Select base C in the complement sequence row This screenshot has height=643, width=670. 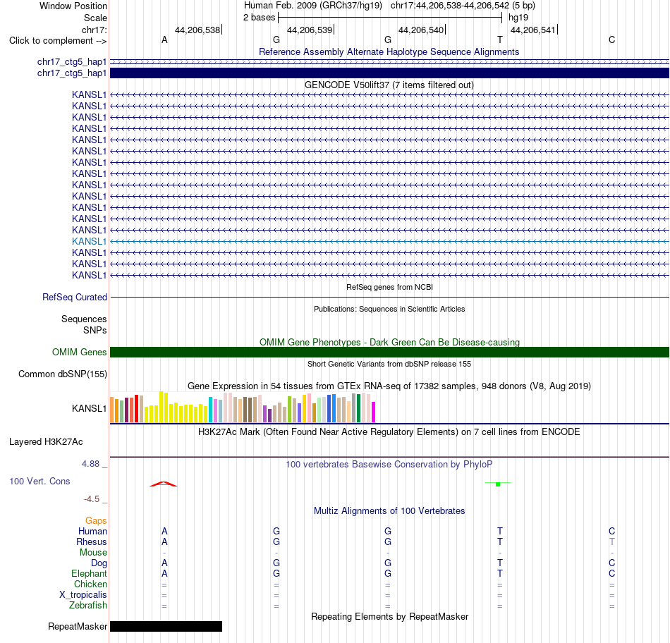612,40
